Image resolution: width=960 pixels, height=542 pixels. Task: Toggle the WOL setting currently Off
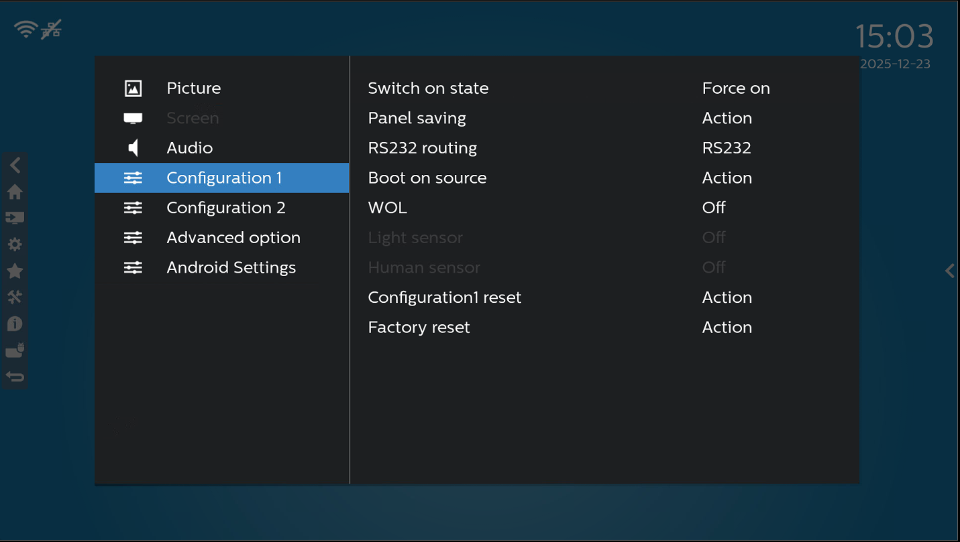[713, 208]
